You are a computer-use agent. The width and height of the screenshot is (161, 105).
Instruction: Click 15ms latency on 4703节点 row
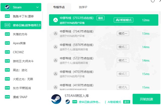coord(146,74)
